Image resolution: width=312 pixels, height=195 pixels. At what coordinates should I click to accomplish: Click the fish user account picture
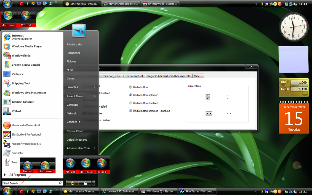pos(79,31)
